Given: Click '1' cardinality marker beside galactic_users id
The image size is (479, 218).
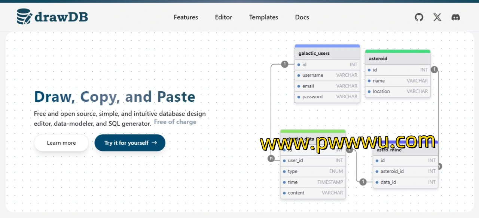Looking at the screenshot, I should 285,64.
